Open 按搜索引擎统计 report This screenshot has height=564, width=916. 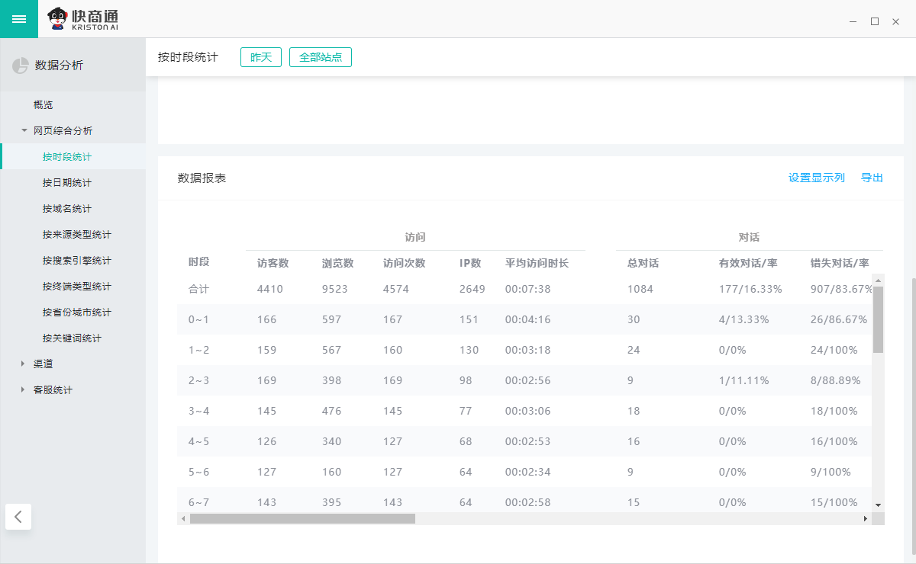(76, 260)
